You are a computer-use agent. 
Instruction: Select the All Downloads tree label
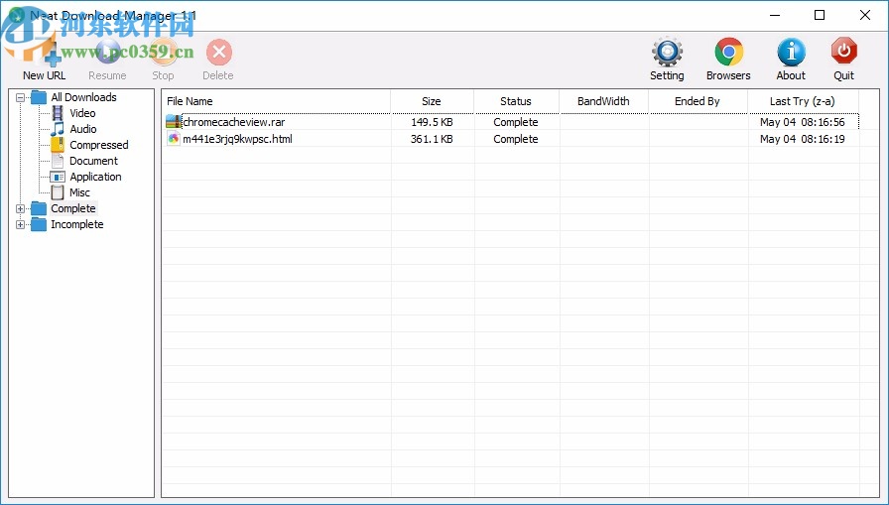(84, 97)
